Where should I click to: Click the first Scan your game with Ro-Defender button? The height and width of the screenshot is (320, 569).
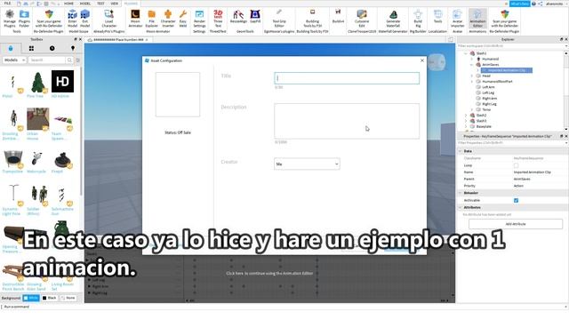tap(49, 19)
